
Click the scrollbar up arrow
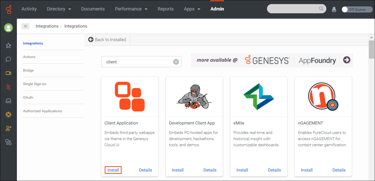point(371,37)
